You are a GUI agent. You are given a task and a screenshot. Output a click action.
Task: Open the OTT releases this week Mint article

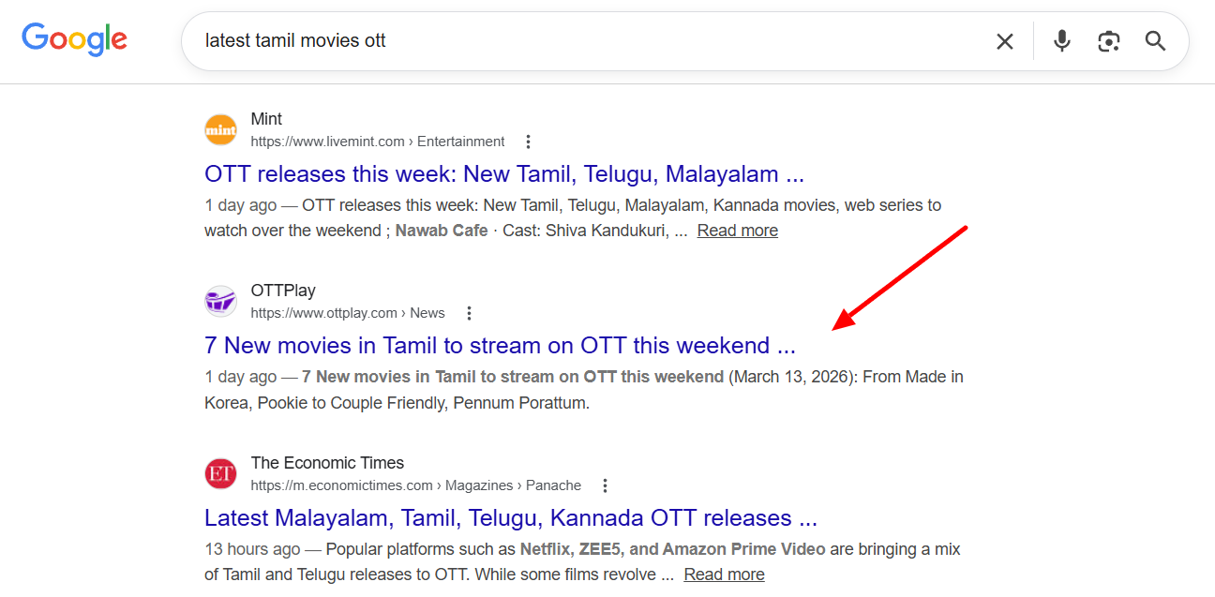pyautogui.click(x=503, y=173)
